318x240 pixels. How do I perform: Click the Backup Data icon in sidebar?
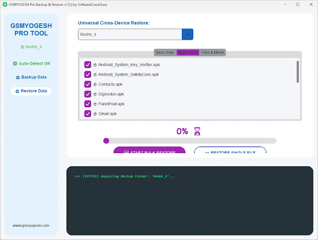[x=18, y=78]
